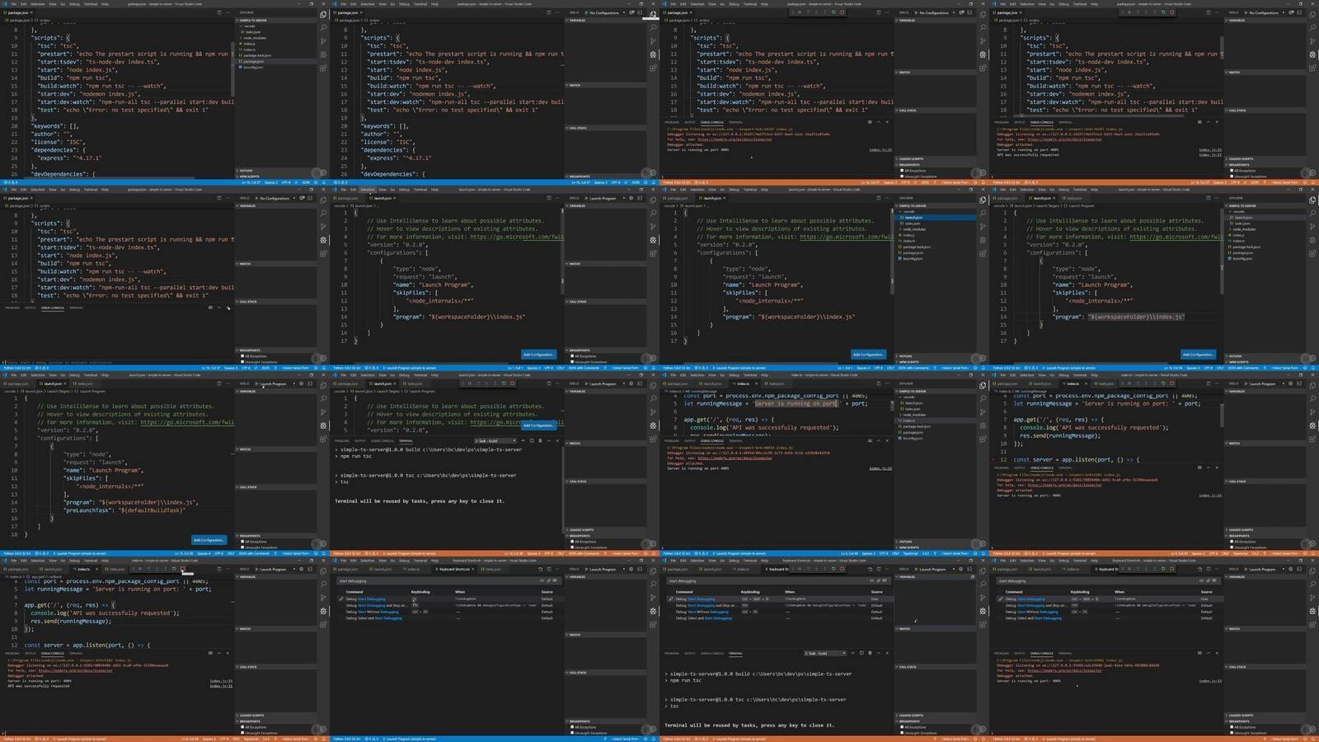
Task: Close the debug console panel in bottom-left window
Action: coord(228,653)
